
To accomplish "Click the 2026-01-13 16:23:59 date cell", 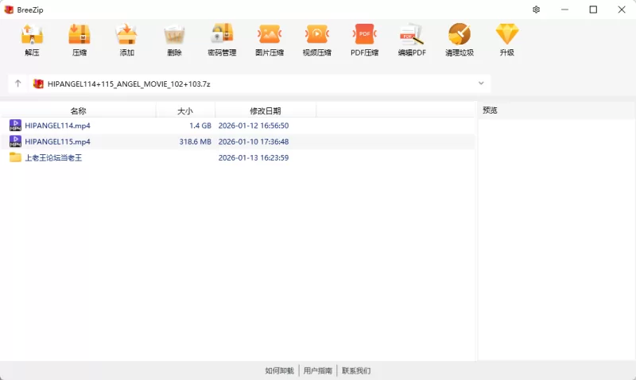I will point(254,157).
